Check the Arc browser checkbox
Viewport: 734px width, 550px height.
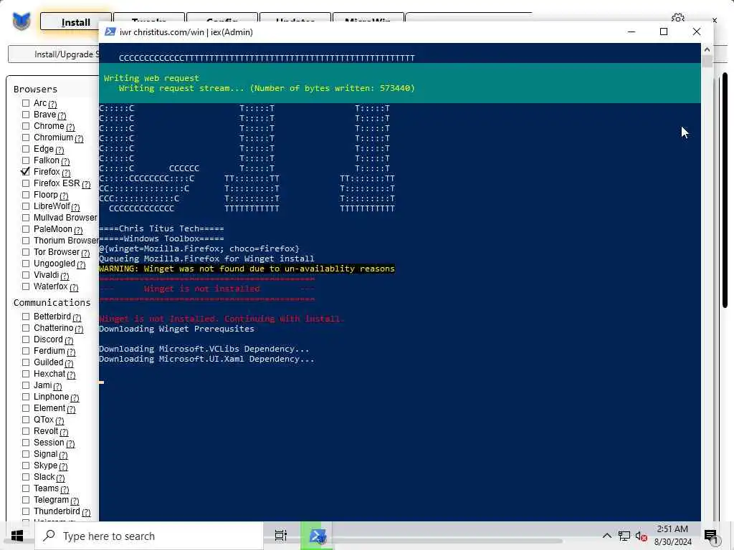26,103
